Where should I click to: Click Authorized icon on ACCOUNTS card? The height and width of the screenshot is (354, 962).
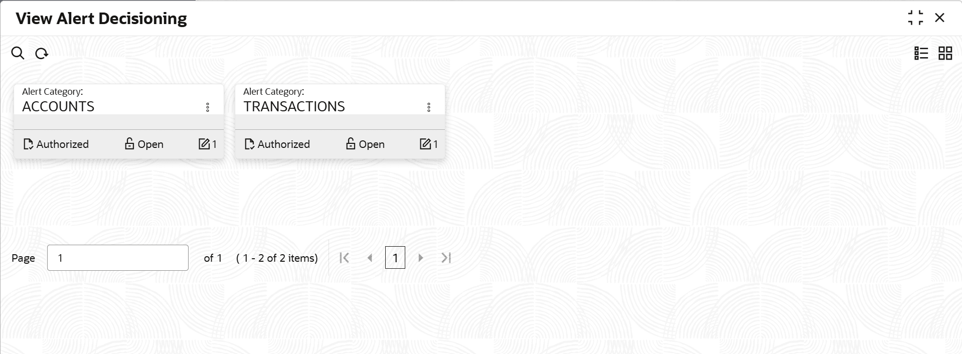click(29, 144)
